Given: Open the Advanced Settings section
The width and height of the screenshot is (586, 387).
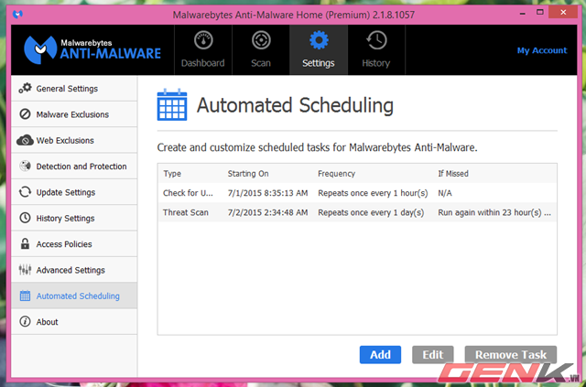Looking at the screenshot, I should (x=74, y=270).
